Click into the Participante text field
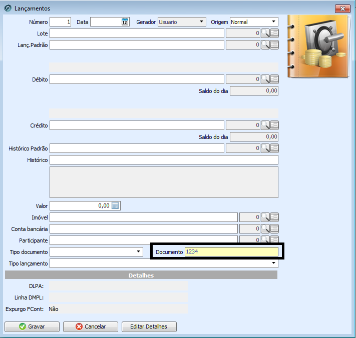This screenshot has height=338, width=356. (x=144, y=240)
